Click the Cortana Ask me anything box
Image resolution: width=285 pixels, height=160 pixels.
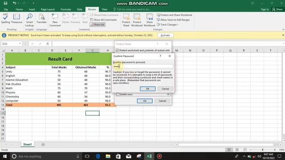[x=45, y=156]
